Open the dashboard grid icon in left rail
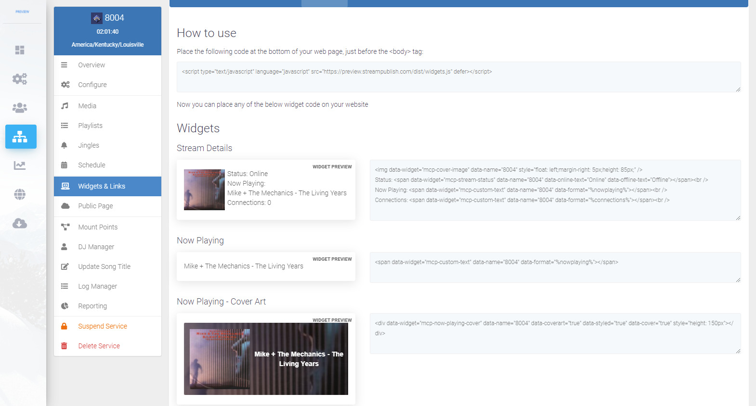Image resolution: width=756 pixels, height=406 pixels. 20,50
